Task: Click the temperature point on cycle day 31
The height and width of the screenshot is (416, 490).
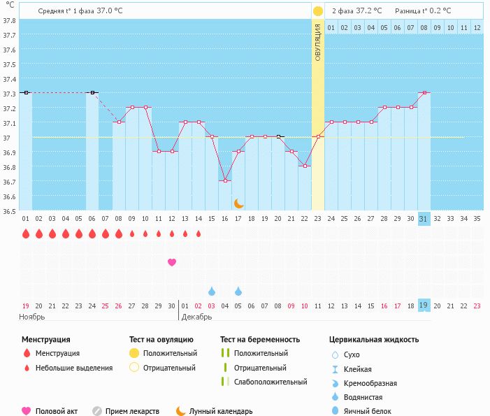Action: point(424,92)
